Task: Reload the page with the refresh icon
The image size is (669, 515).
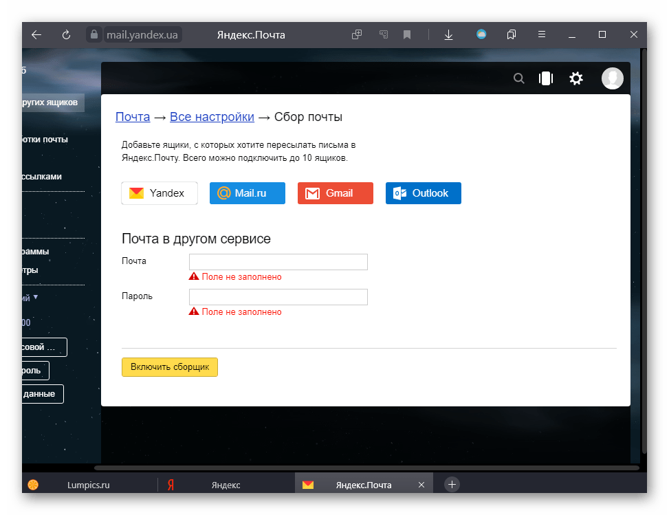Action: [x=67, y=34]
